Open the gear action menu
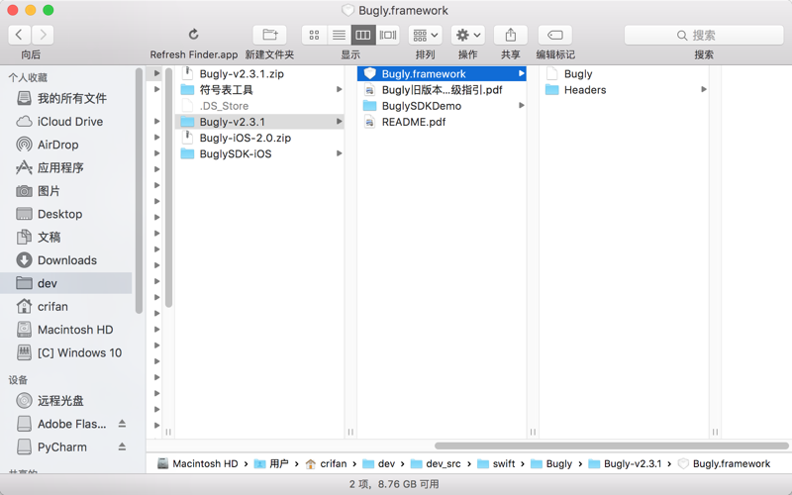The height and width of the screenshot is (495, 792). 467,35
